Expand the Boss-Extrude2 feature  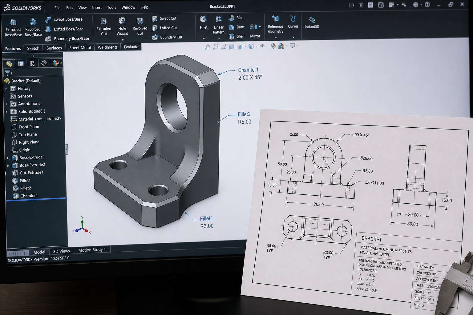click(x=8, y=165)
